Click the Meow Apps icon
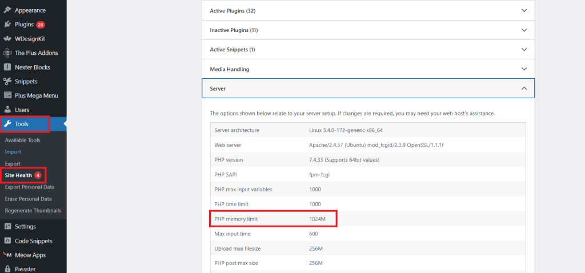The image size is (585, 273). (7, 255)
